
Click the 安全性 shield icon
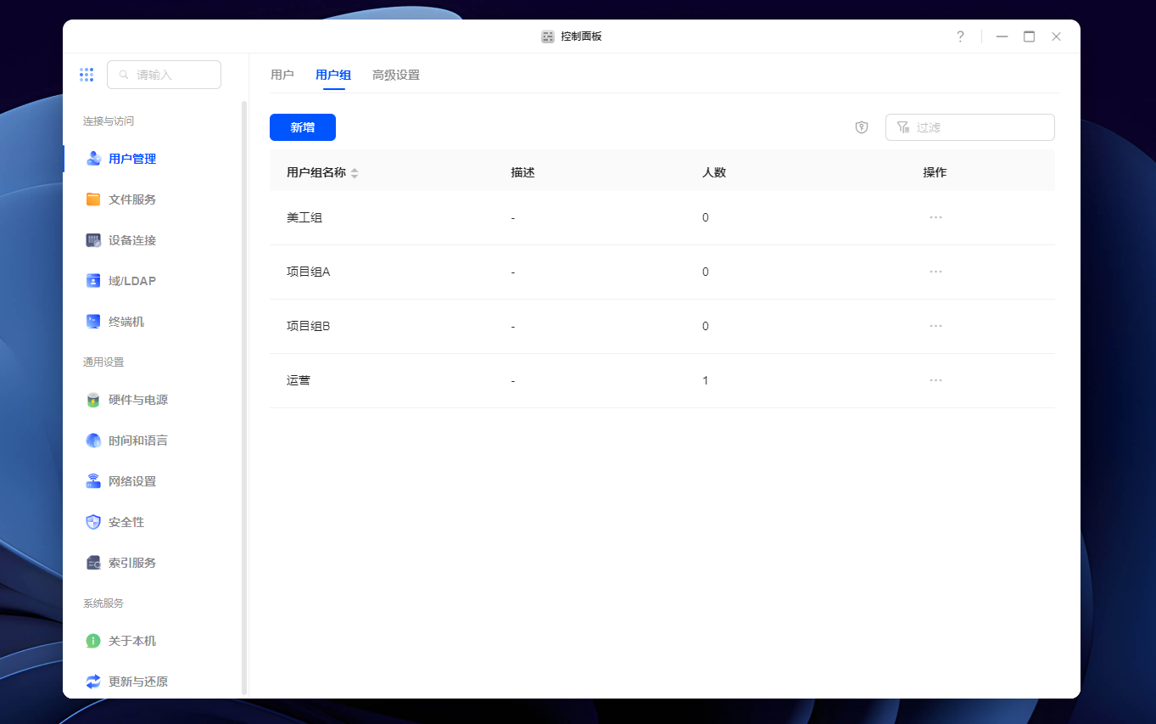click(x=93, y=522)
